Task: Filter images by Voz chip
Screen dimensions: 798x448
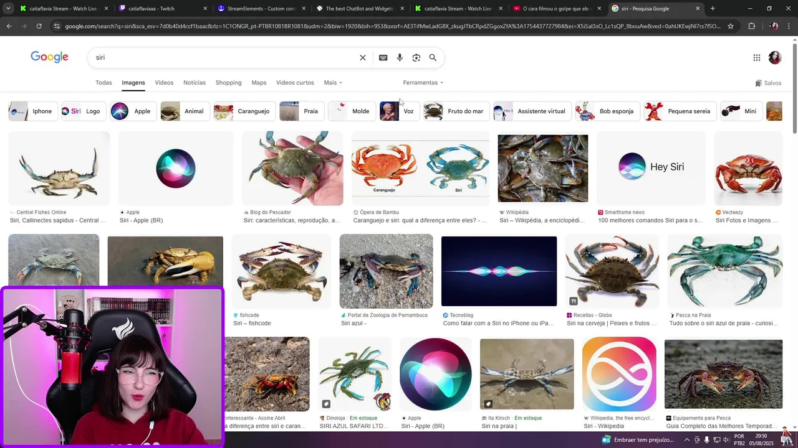Action: pyautogui.click(x=399, y=111)
